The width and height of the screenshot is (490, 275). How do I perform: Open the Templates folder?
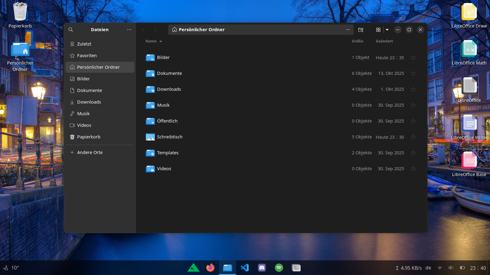(168, 153)
